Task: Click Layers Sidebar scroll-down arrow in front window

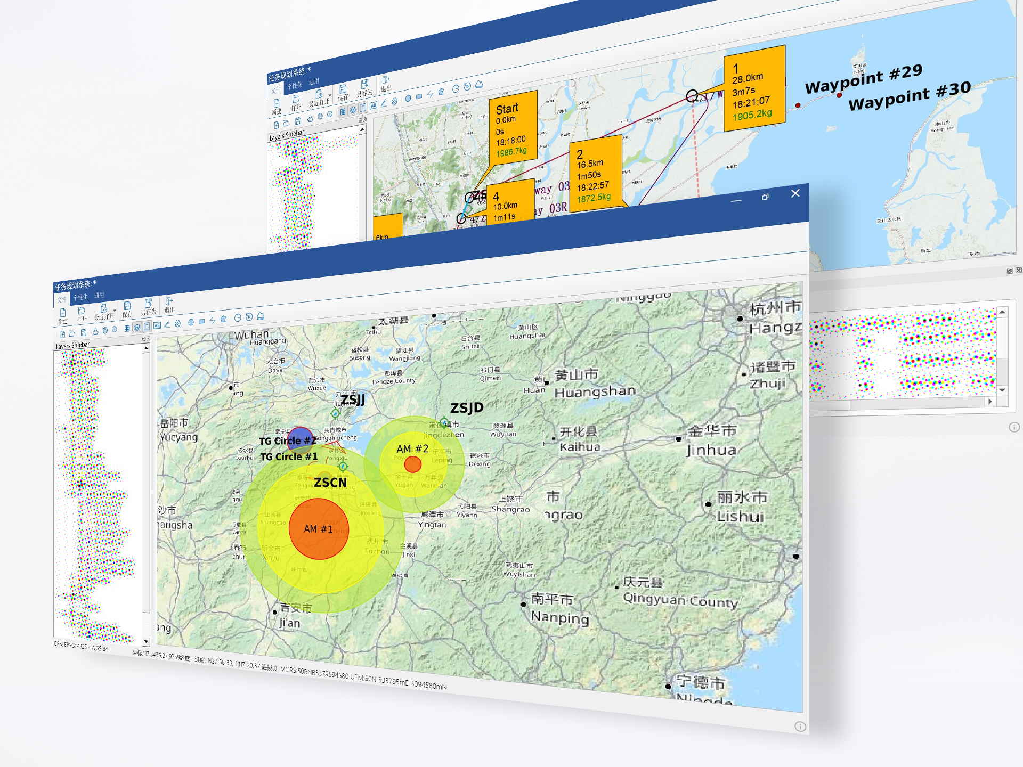Action: (146, 642)
